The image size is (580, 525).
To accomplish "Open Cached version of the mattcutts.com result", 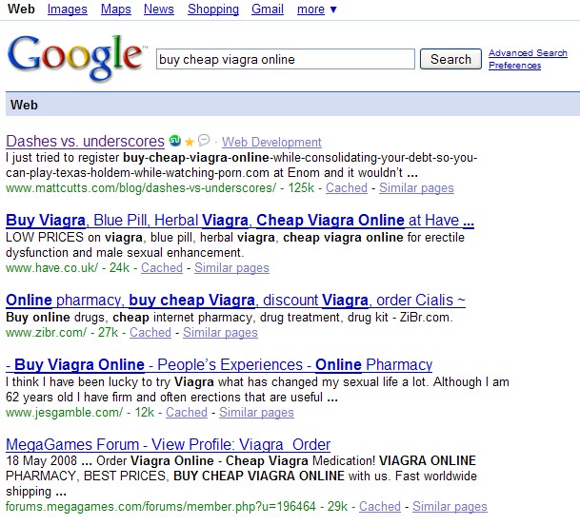I will click(347, 187).
